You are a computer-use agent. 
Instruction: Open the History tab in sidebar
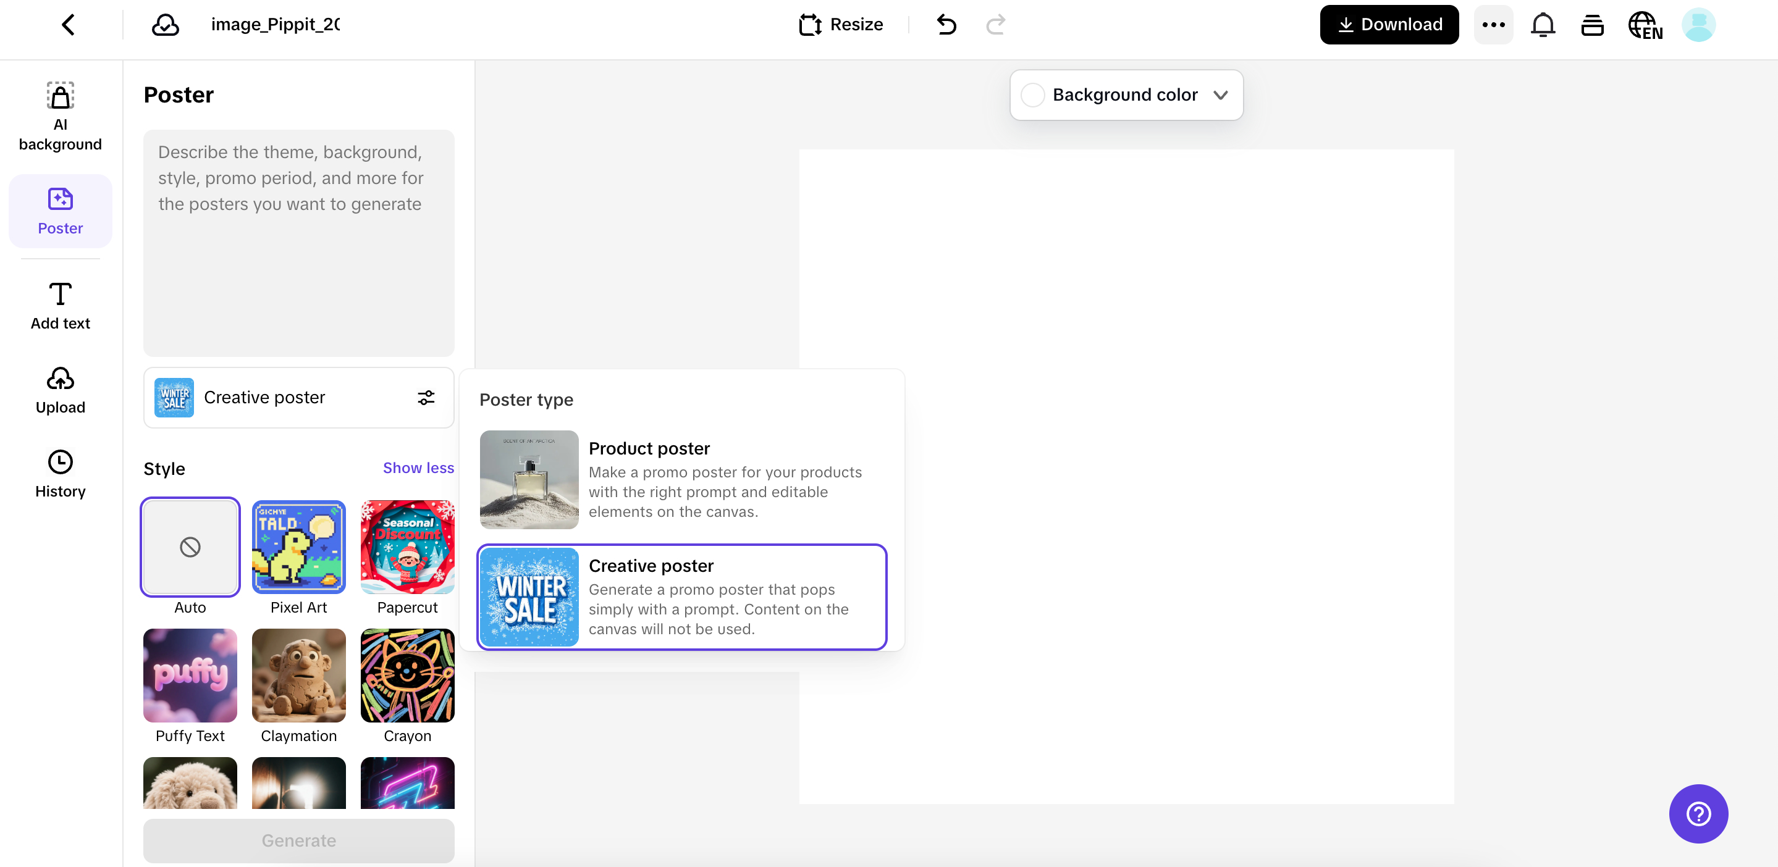60,473
